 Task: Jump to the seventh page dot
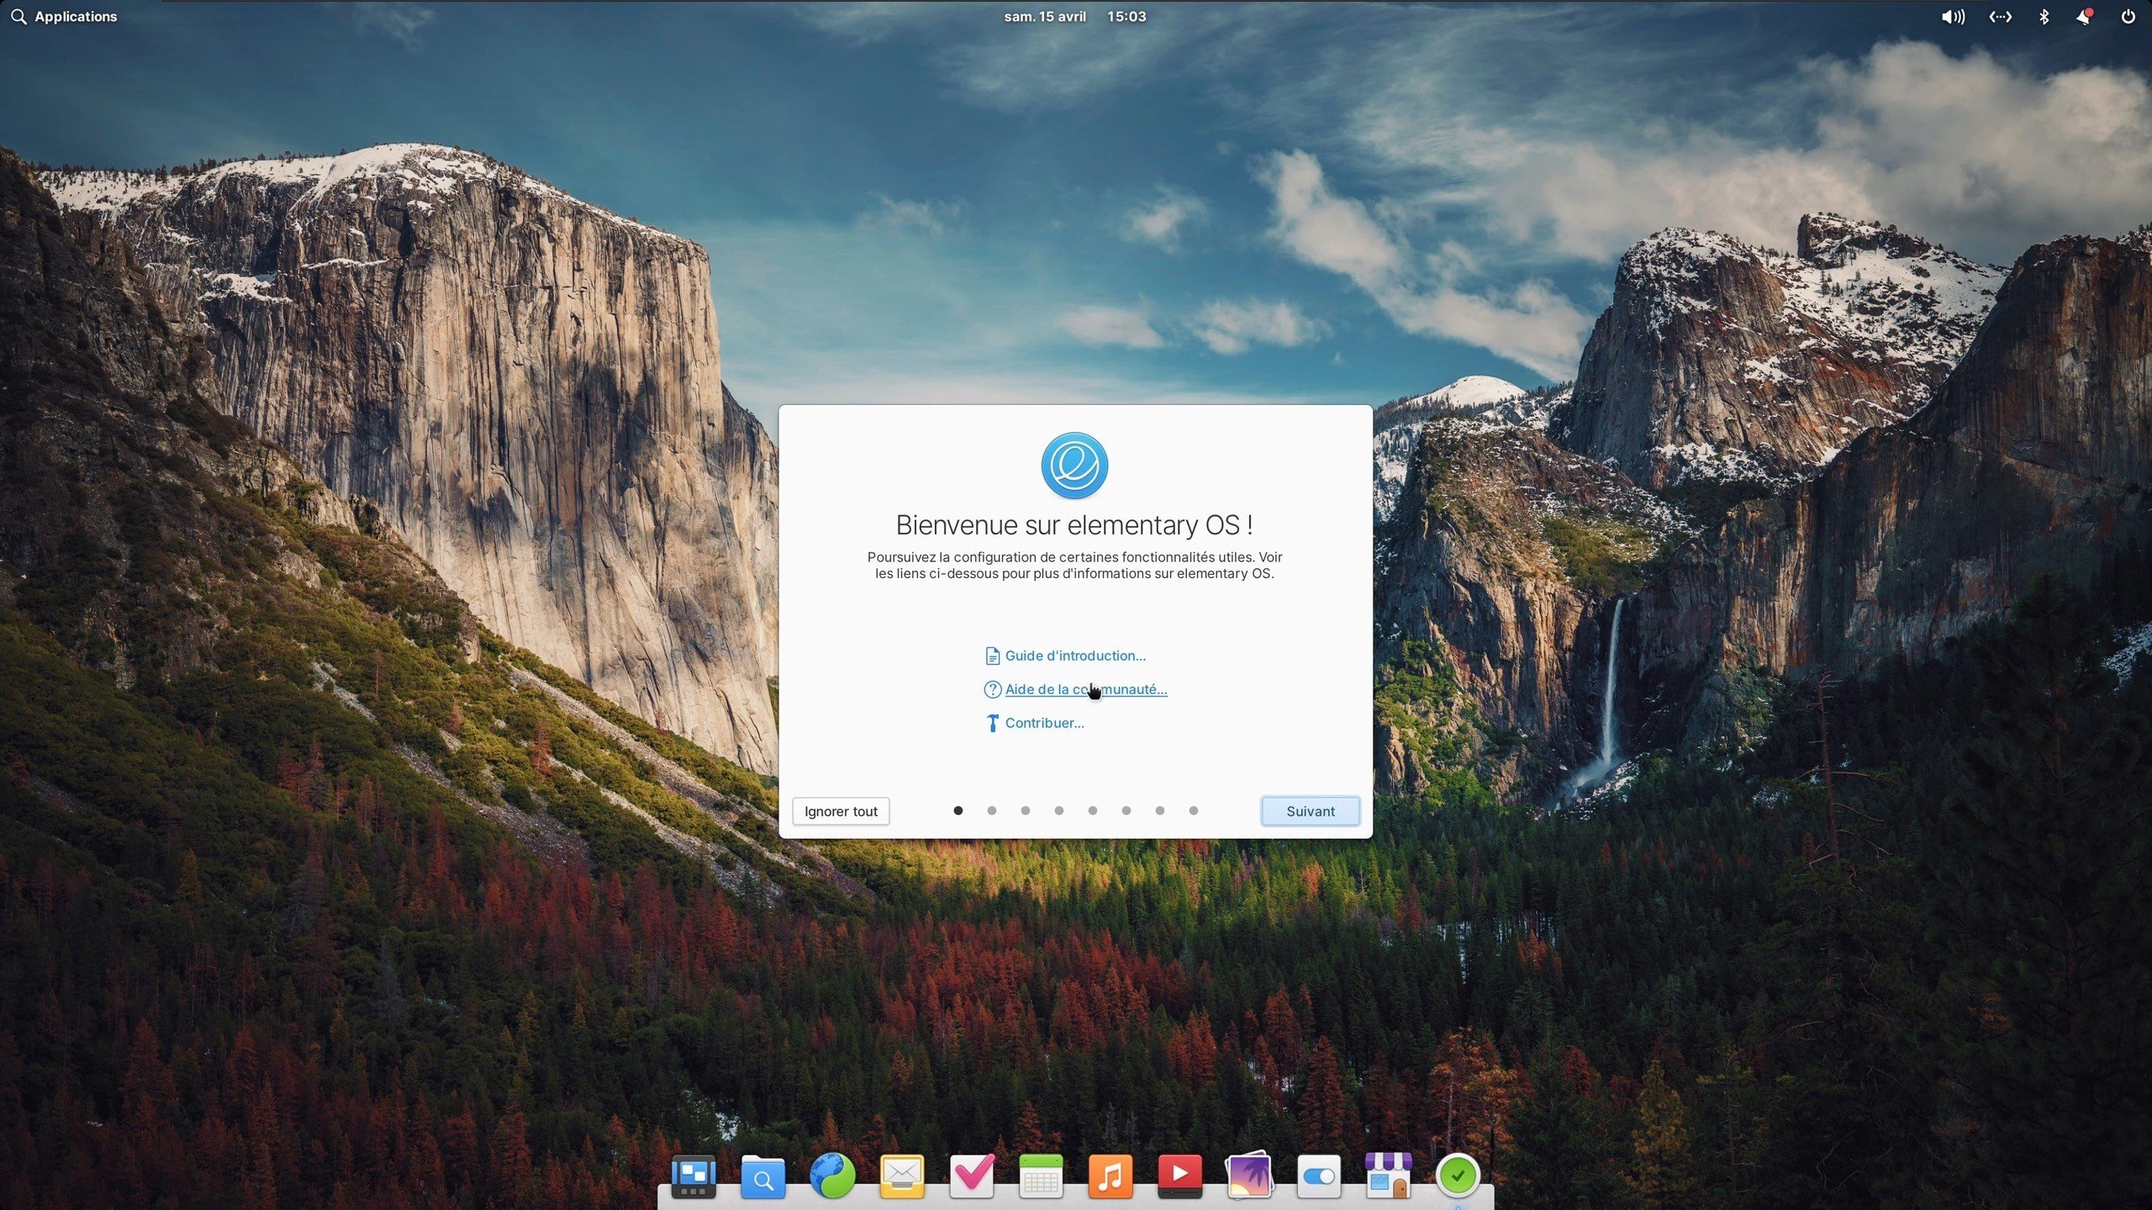1160,811
